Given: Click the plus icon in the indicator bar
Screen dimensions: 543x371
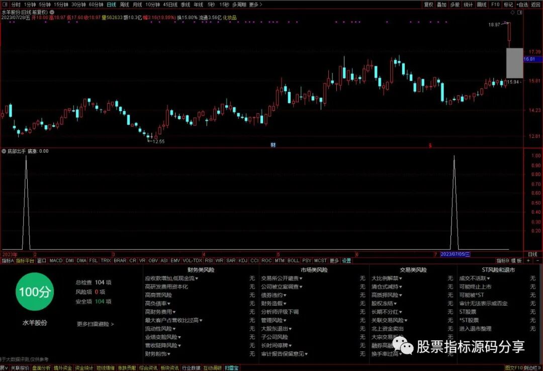Looking at the screenshot, I should point(528,260).
